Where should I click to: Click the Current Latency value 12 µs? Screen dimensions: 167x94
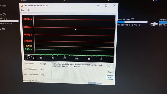click(42, 69)
